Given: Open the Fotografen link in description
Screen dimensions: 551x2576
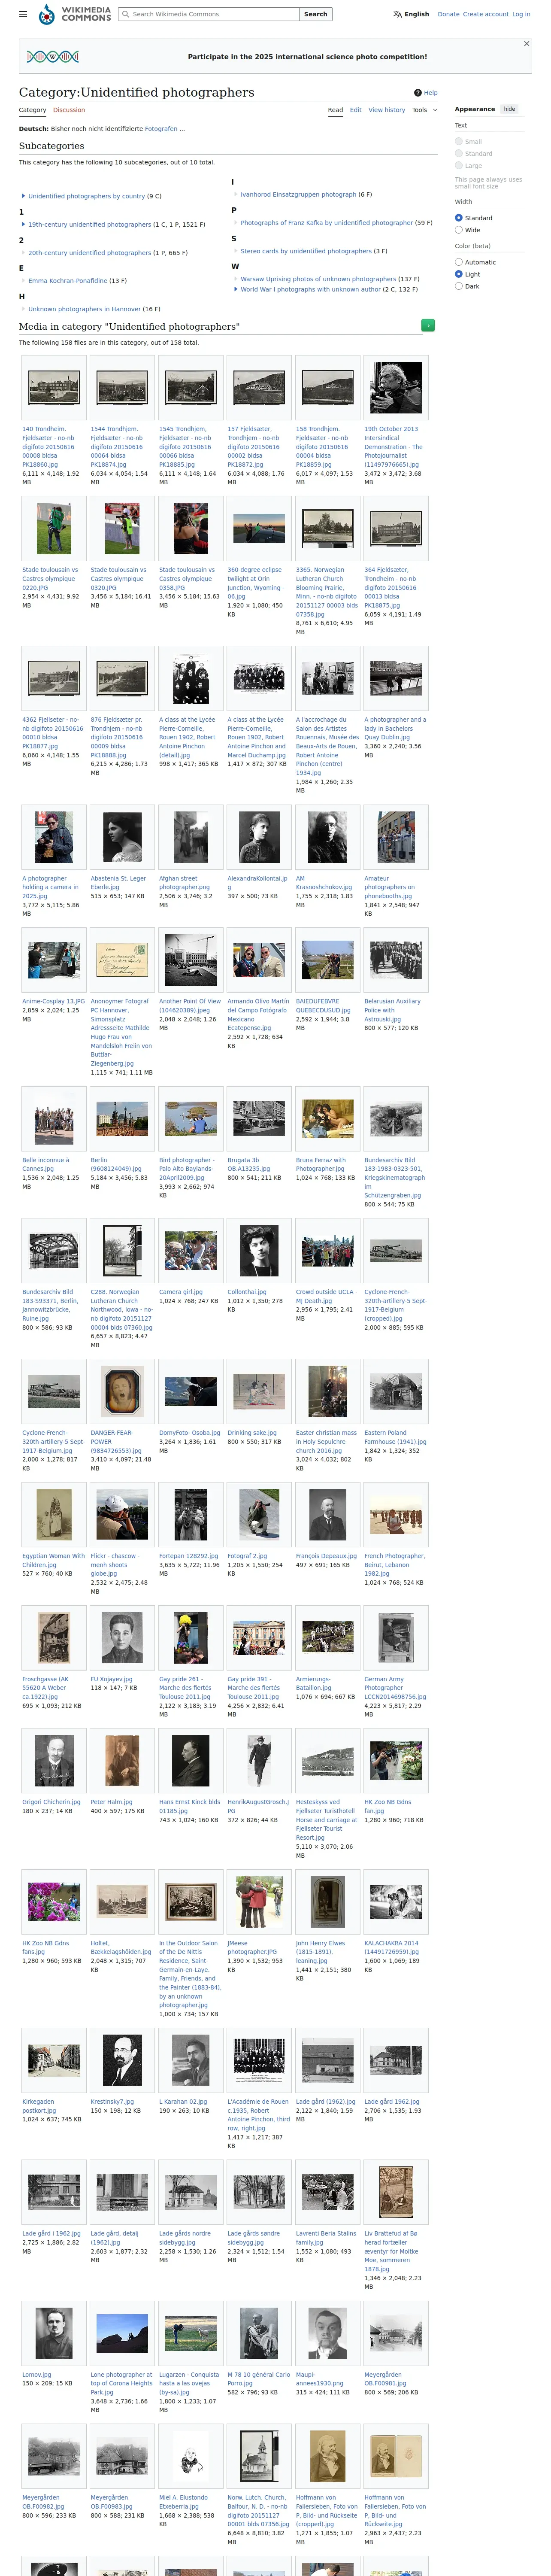Looking at the screenshot, I should pyautogui.click(x=161, y=129).
